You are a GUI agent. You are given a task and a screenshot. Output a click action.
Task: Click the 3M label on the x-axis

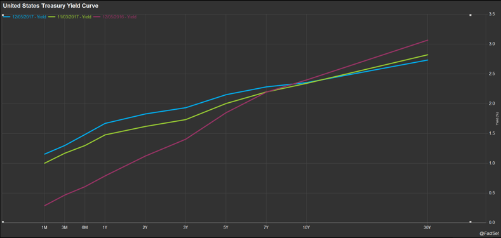(65, 227)
